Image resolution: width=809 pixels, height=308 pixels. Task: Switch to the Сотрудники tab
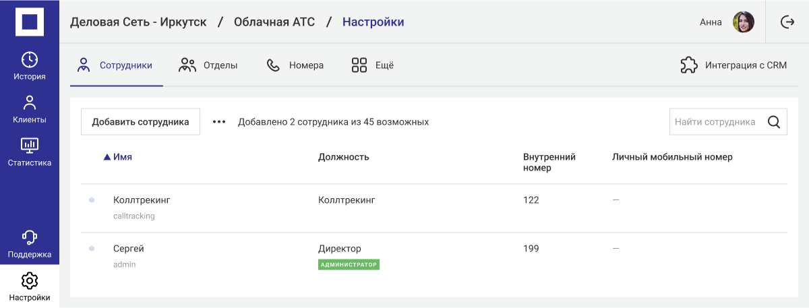coord(116,65)
